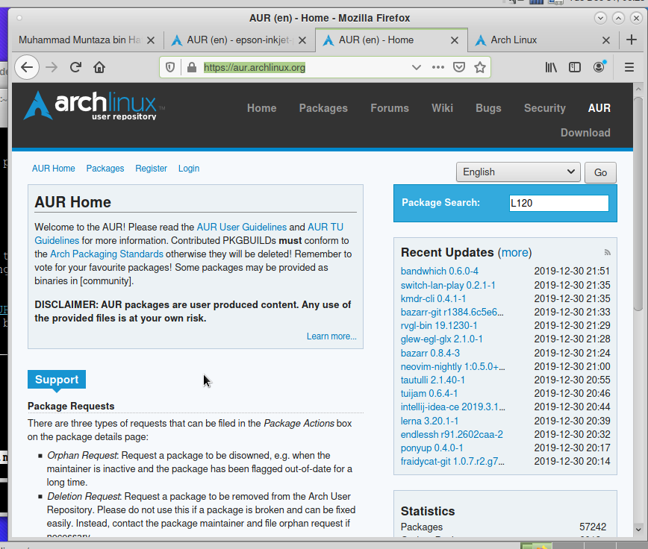Open the Library icon in toolbar

(551, 68)
